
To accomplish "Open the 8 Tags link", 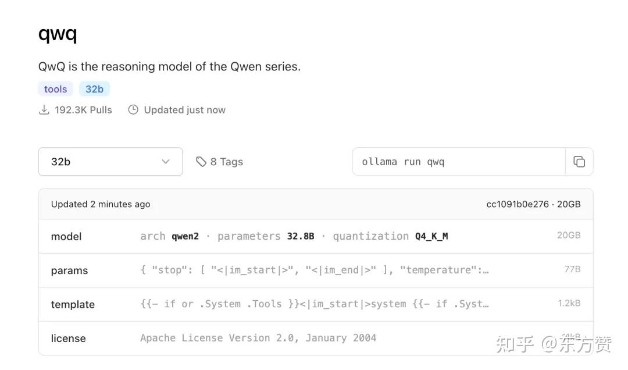I will (226, 162).
